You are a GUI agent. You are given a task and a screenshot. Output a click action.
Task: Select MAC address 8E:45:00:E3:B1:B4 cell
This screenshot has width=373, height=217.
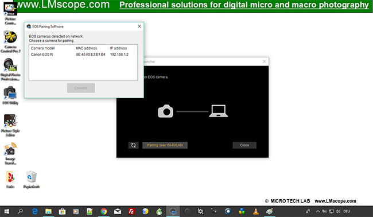click(91, 55)
